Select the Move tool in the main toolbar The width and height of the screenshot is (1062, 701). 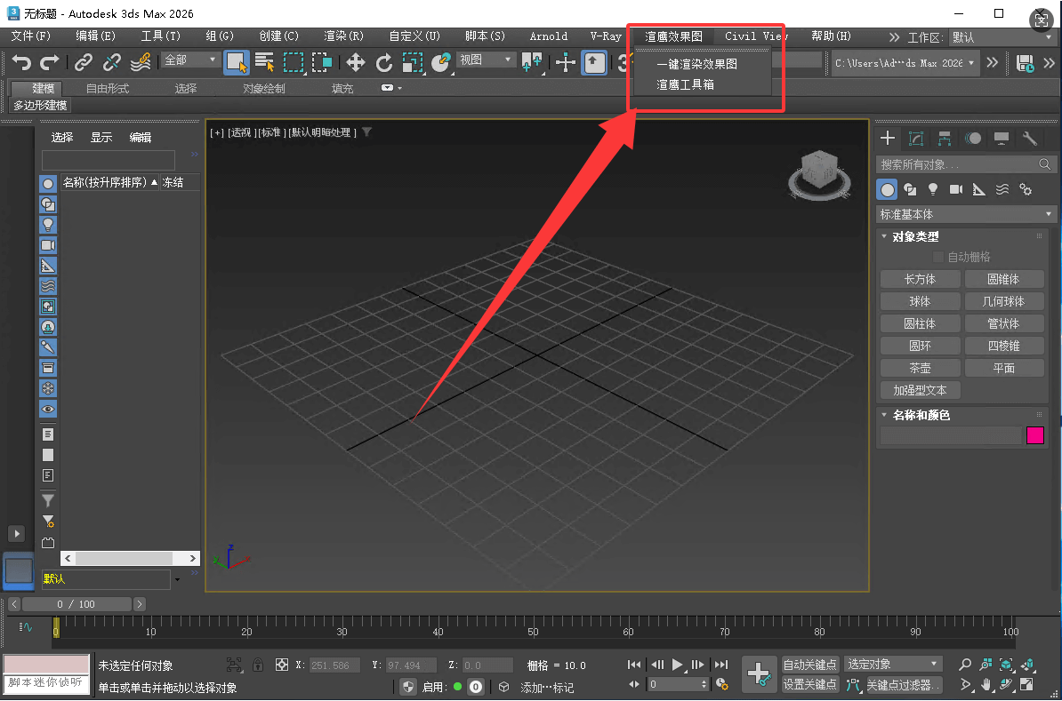coord(356,62)
